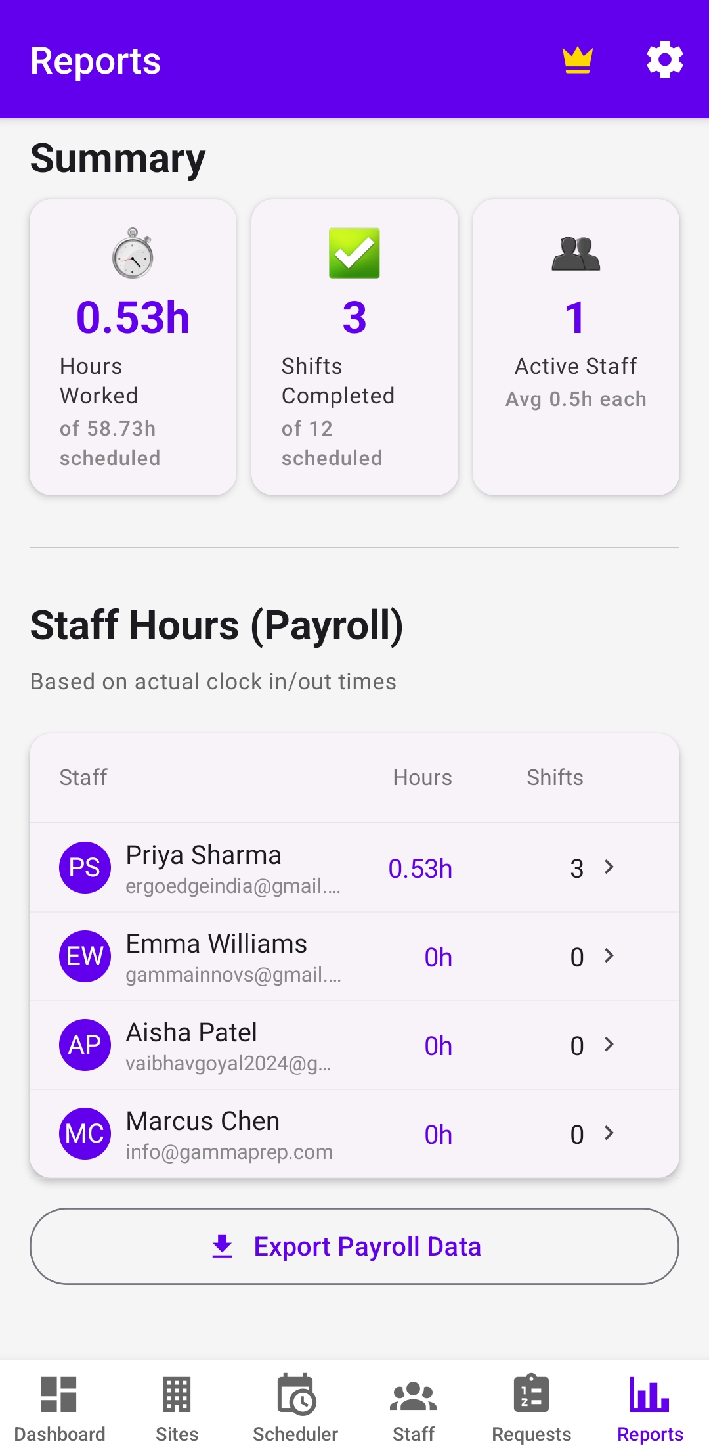Open the Sites tab
Viewport: 709px width, 1450px height.
177,1407
